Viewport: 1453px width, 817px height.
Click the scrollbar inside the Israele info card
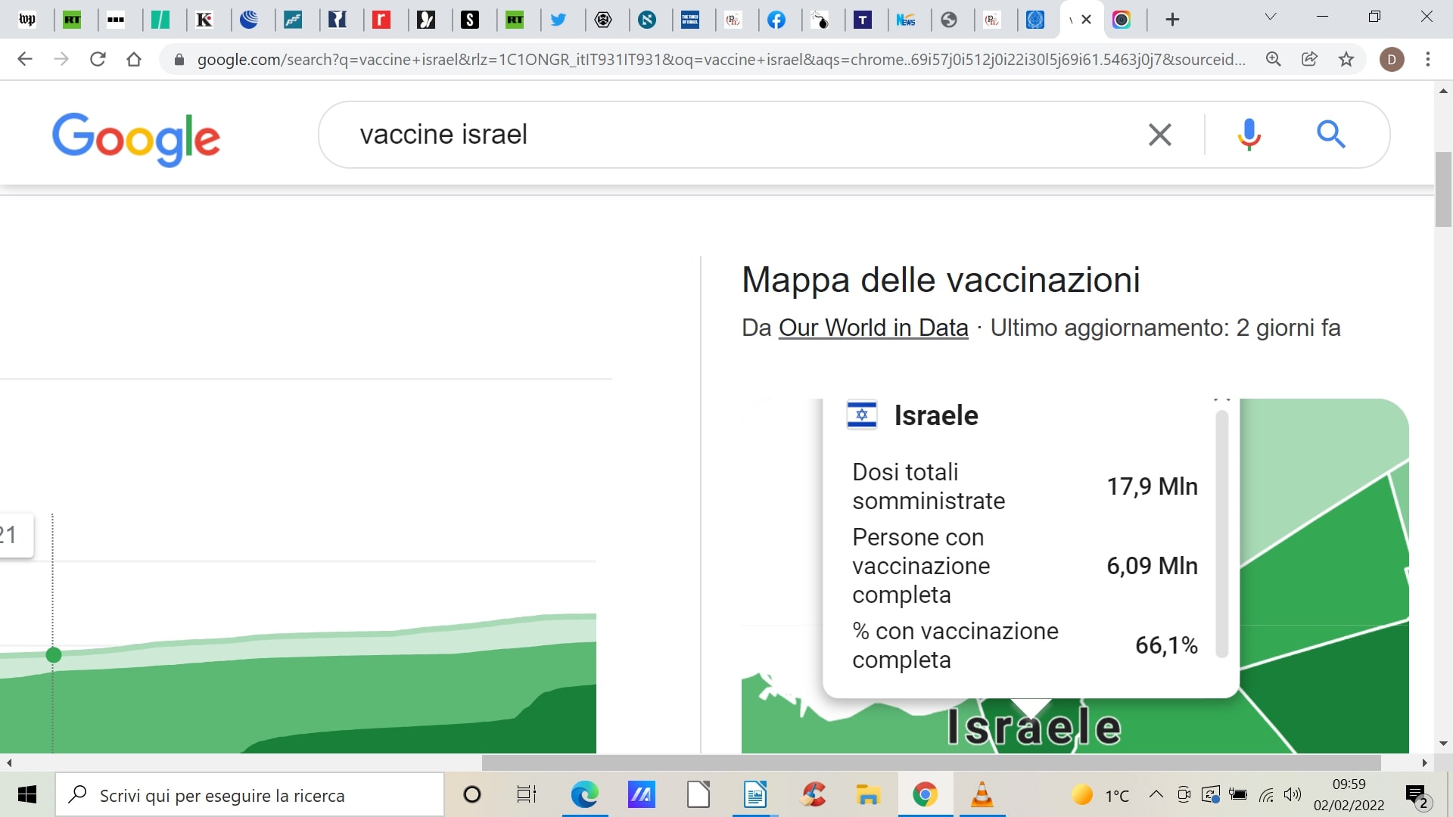click(x=1221, y=533)
